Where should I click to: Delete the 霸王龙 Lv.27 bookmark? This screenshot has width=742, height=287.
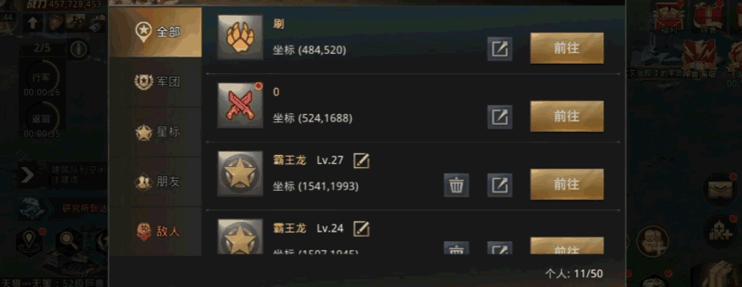pyautogui.click(x=456, y=185)
